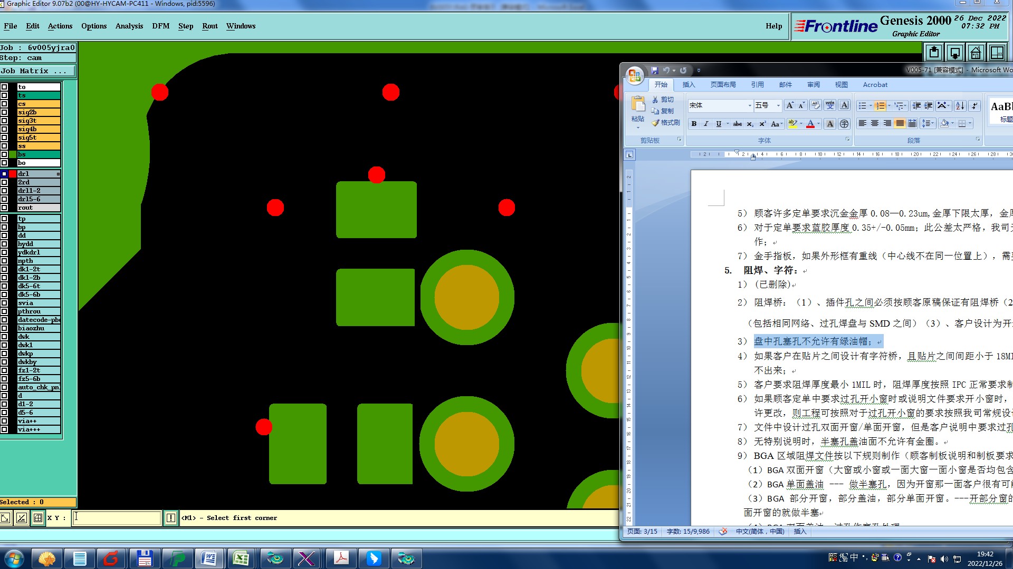
Task: Open the font size dropdown showing 五号
Action: pos(778,106)
